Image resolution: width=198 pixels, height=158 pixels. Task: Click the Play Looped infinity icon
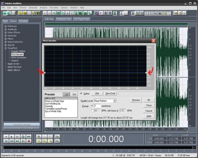tap(29, 136)
